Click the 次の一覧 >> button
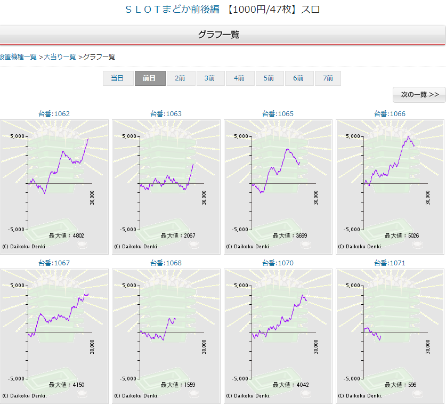Screen dimensions: 446x406 point(419,95)
